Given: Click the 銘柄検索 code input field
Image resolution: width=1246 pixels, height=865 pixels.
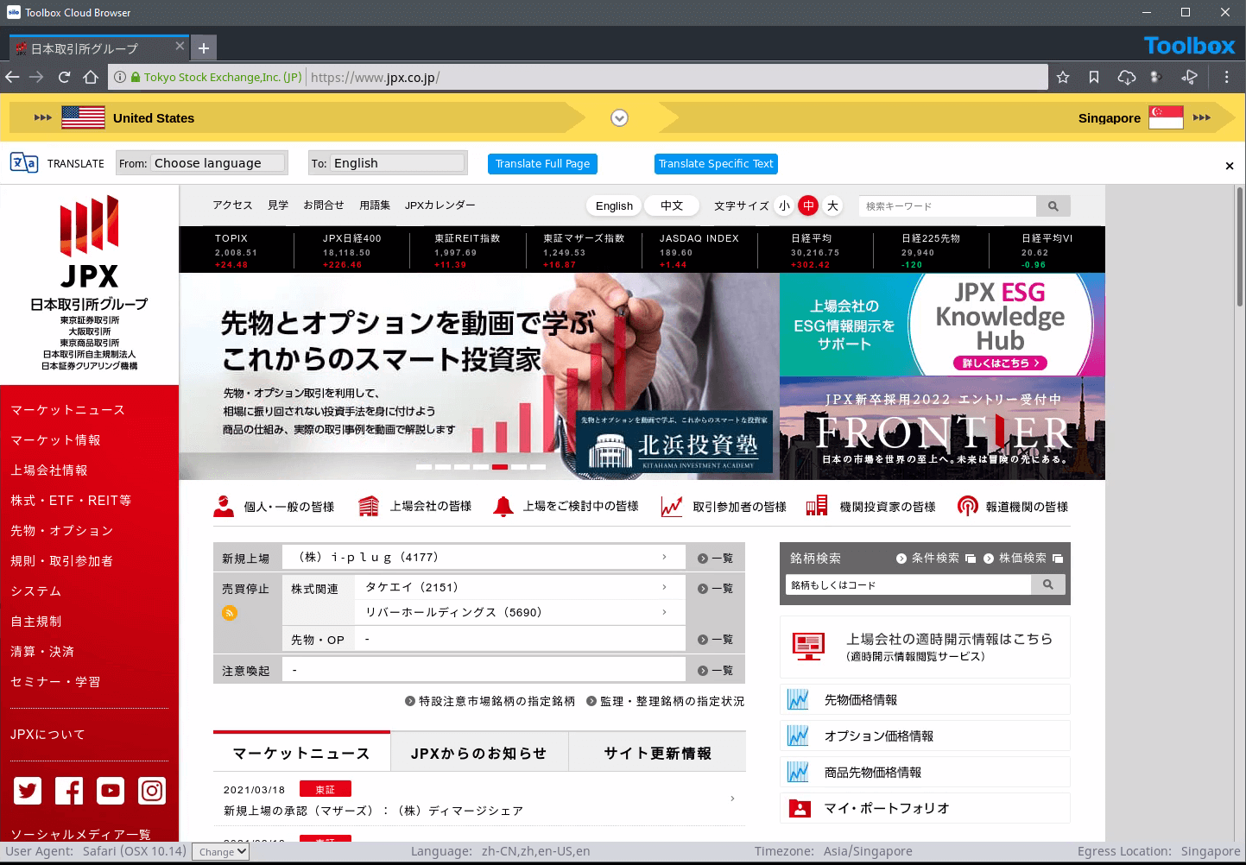Looking at the screenshot, I should 908,584.
